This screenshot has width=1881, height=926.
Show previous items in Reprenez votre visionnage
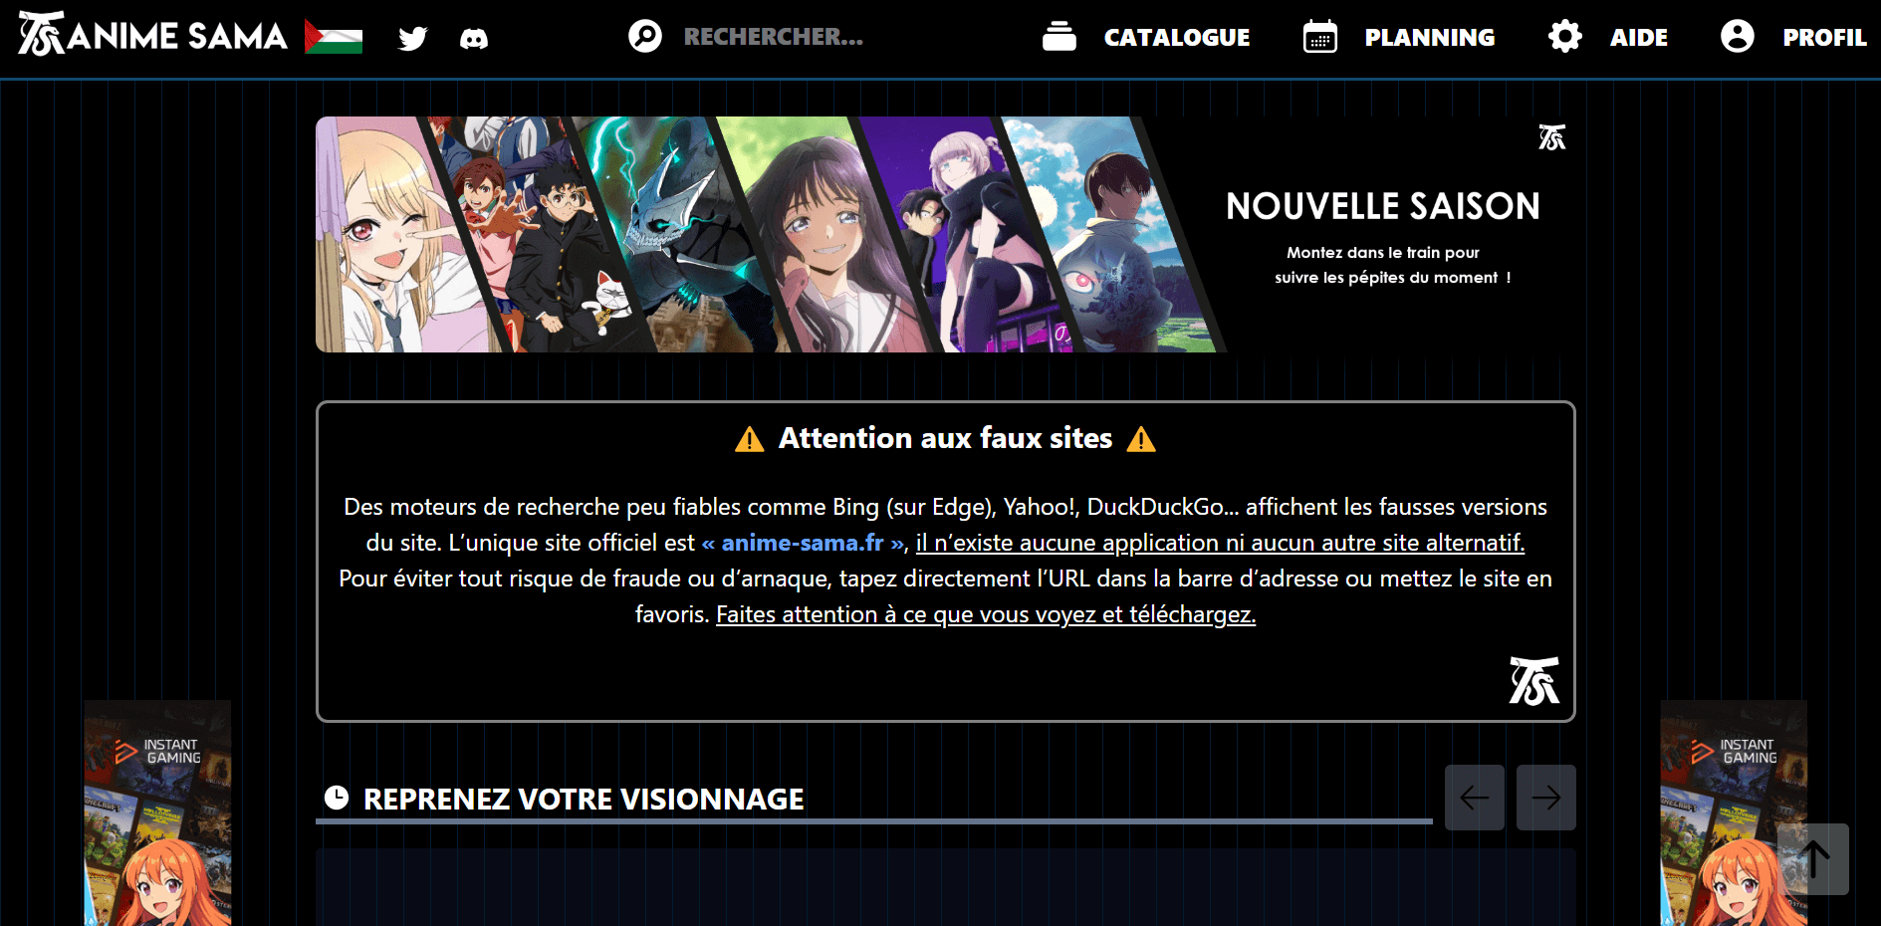click(1475, 798)
